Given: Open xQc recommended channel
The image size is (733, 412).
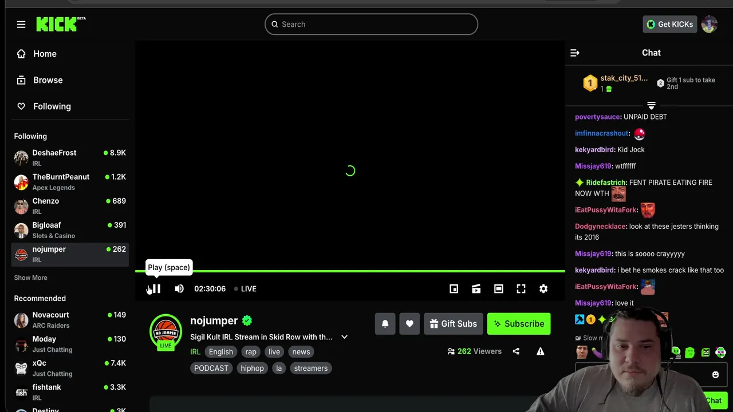Looking at the screenshot, I should [70, 367].
